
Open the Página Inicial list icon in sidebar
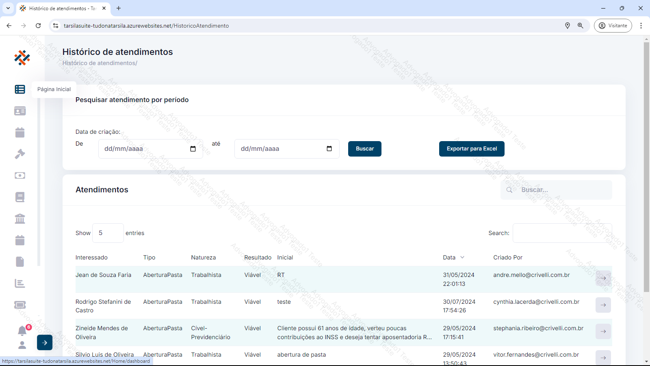[x=20, y=89]
